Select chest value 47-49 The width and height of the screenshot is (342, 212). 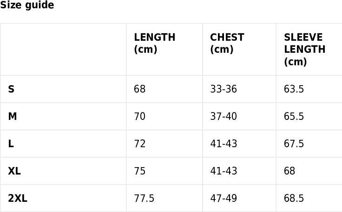[x=224, y=198]
